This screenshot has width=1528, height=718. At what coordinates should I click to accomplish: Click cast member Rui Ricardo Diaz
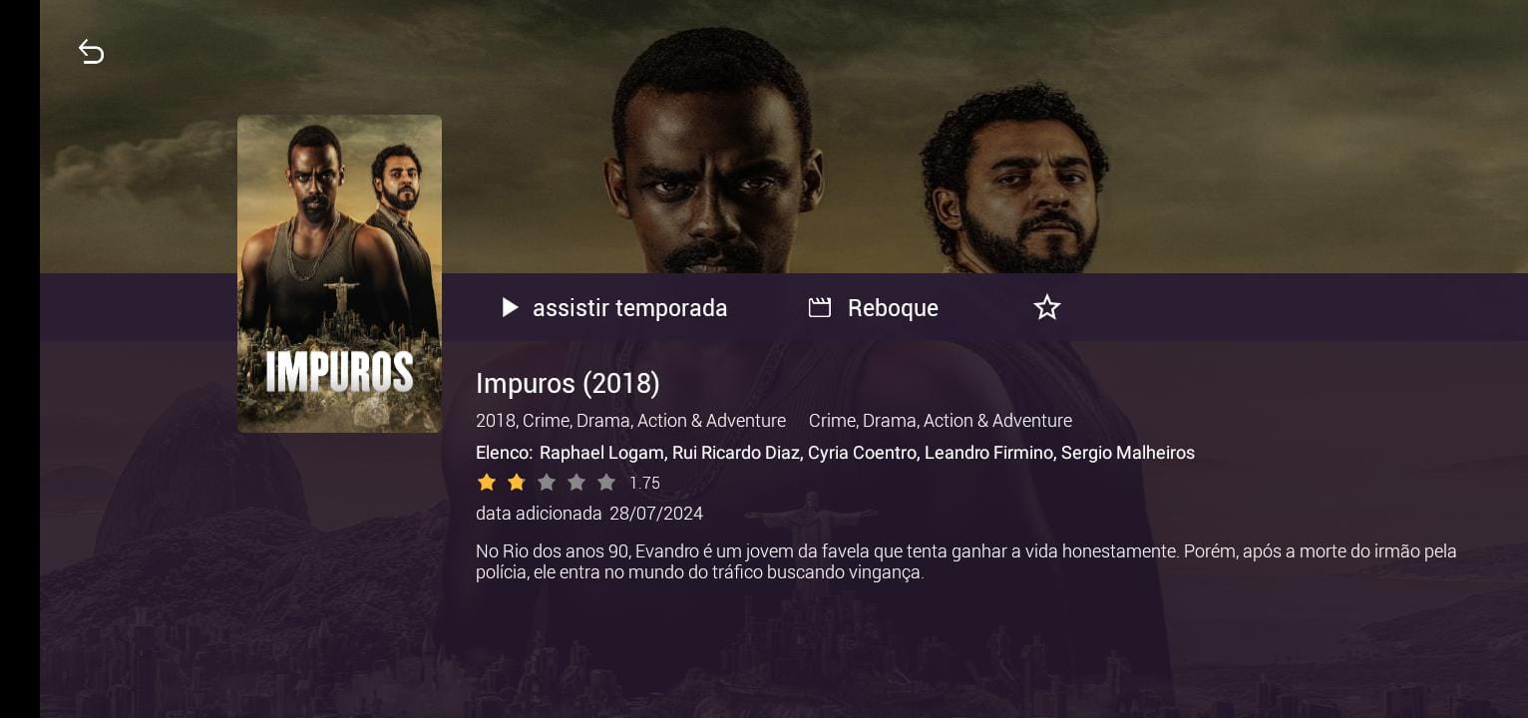point(736,453)
